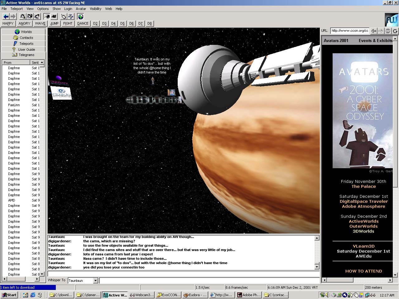The image size is (399, 299).
Task: Click the Look Up eye icon
Action: (x=22, y=17)
